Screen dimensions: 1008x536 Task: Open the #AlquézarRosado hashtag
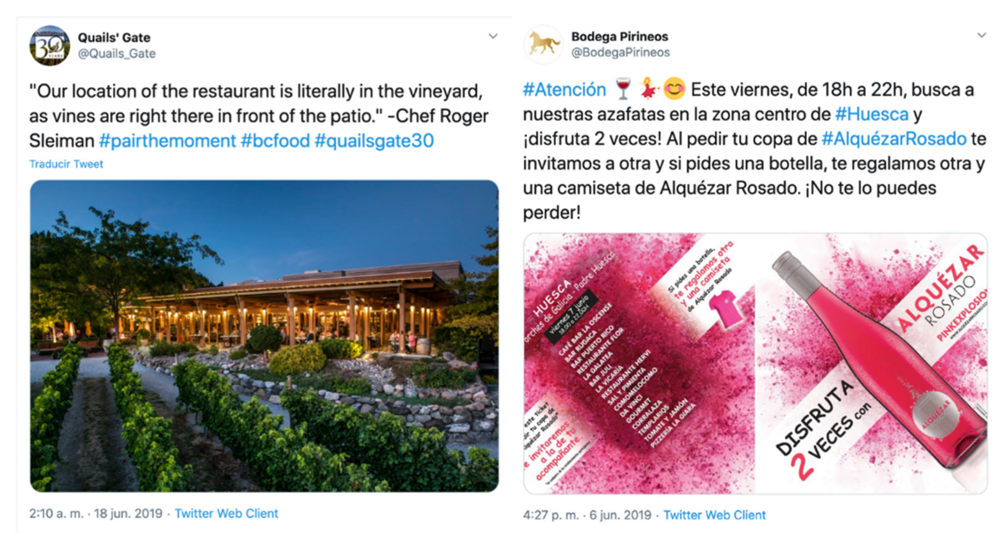point(894,139)
